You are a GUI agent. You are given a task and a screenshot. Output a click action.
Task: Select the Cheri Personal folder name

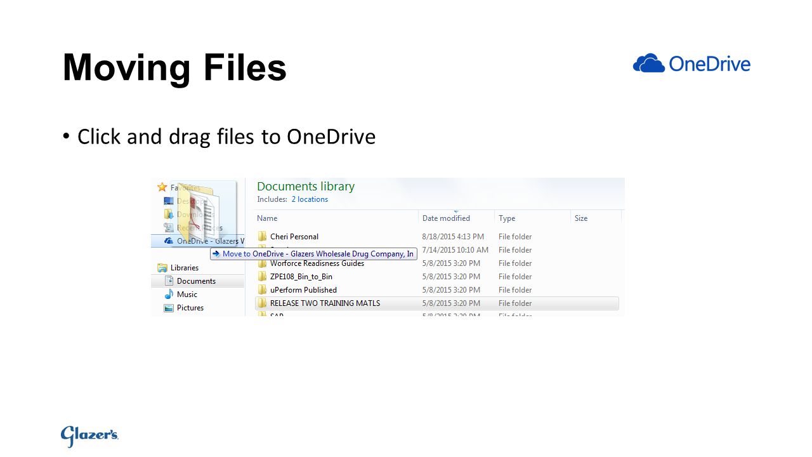pyautogui.click(x=294, y=237)
